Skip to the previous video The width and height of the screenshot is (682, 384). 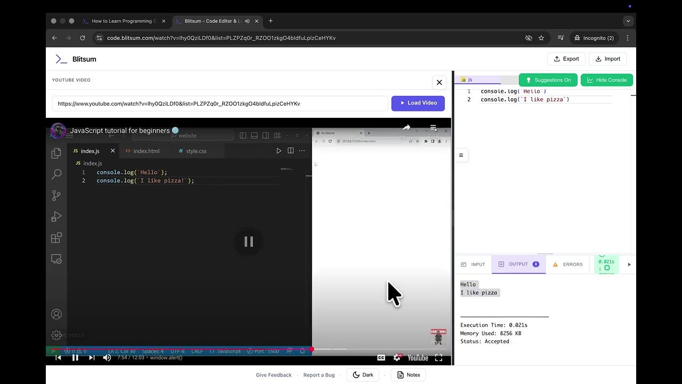point(58,357)
